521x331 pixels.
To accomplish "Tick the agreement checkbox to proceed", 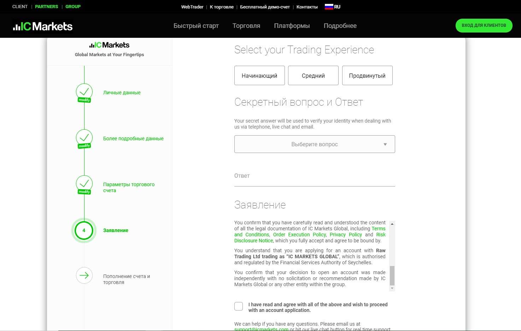I will 239,306.
